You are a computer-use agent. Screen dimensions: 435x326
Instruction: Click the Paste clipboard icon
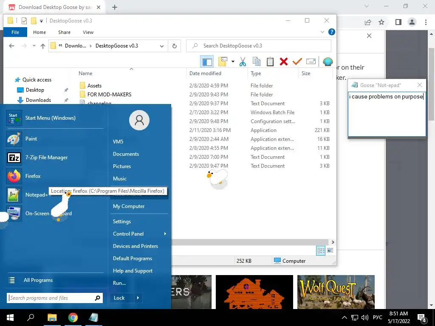270,62
